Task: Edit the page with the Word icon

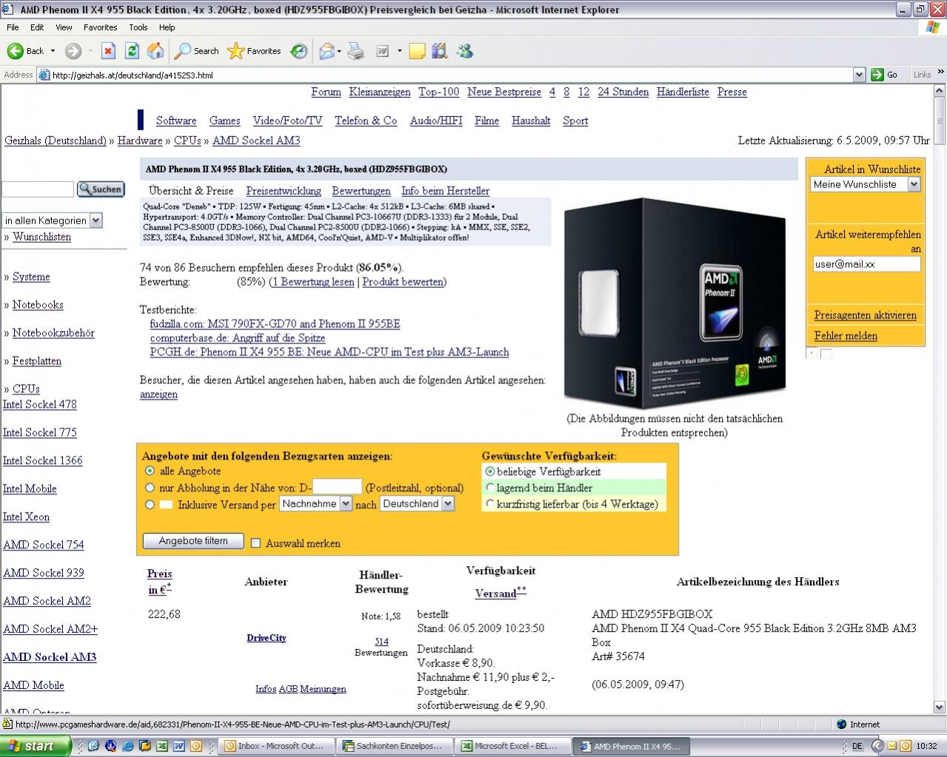Action: 383,51
